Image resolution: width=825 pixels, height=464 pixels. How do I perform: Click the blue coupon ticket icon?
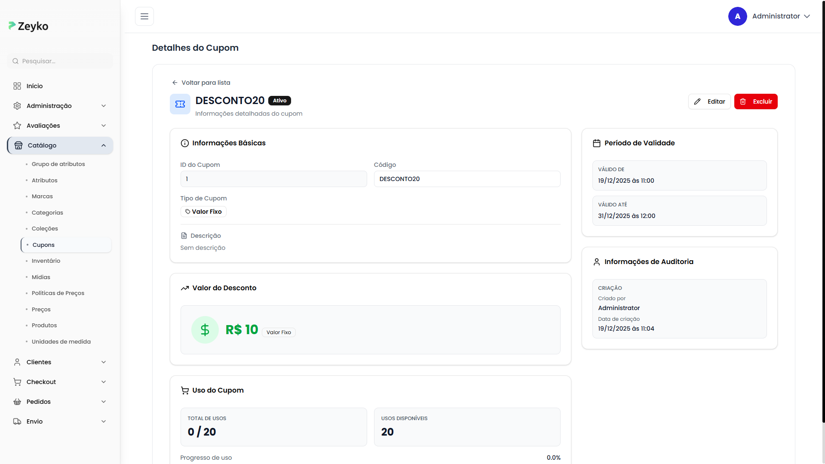coord(180,104)
